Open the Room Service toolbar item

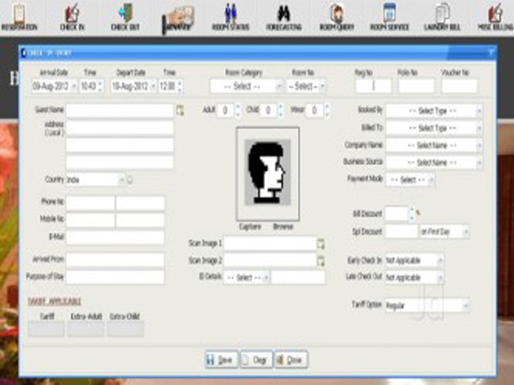[388, 16]
